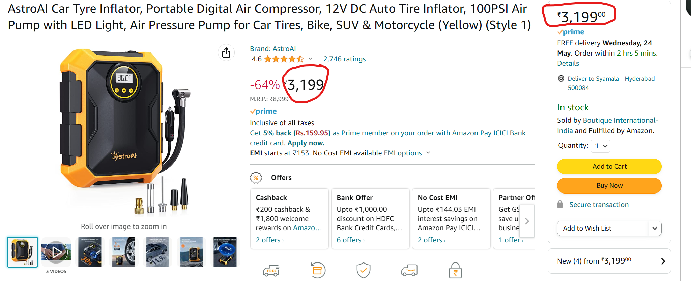Viewport: 691px width, 281px height.
Task: Click the location pin delivery icon
Action: pyautogui.click(x=561, y=79)
